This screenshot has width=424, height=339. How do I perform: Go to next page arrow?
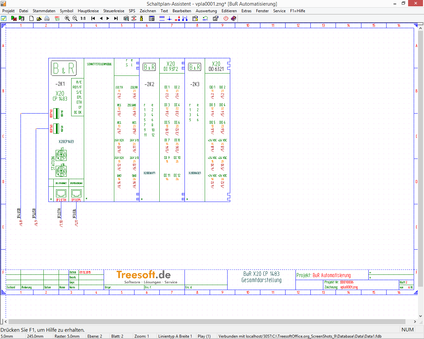(108, 19)
